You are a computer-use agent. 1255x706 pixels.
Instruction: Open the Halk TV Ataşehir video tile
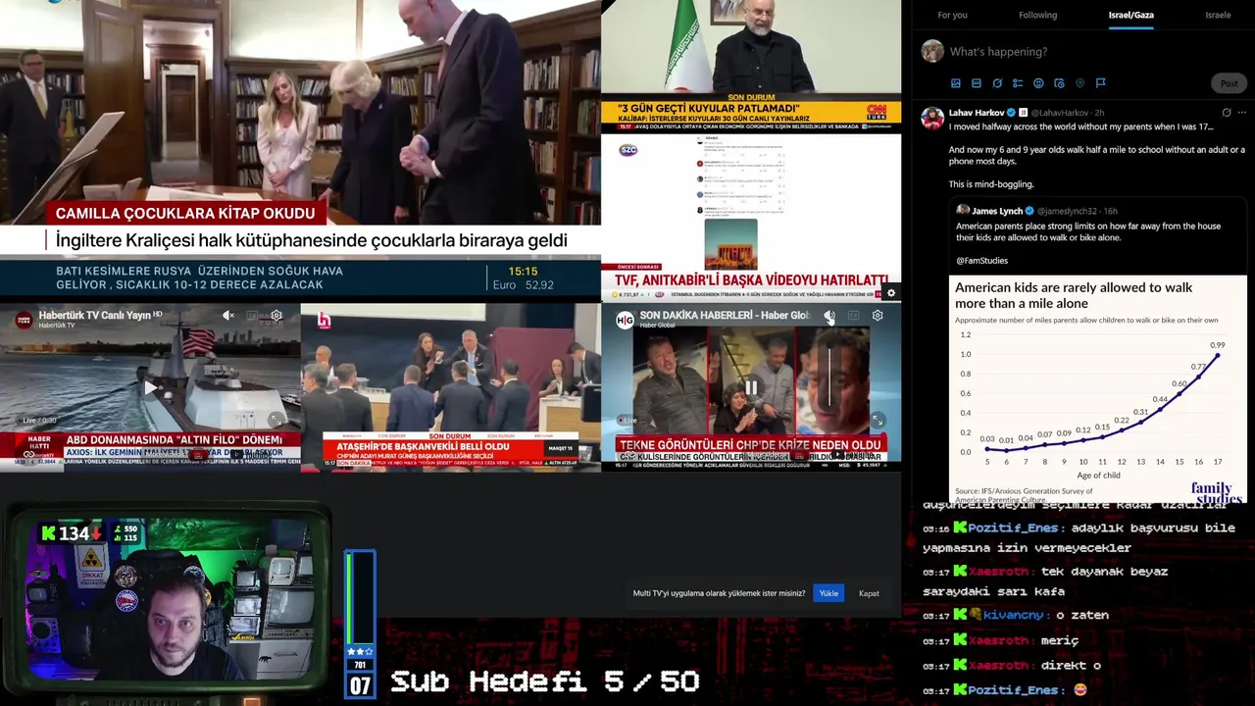pyautogui.click(x=450, y=387)
